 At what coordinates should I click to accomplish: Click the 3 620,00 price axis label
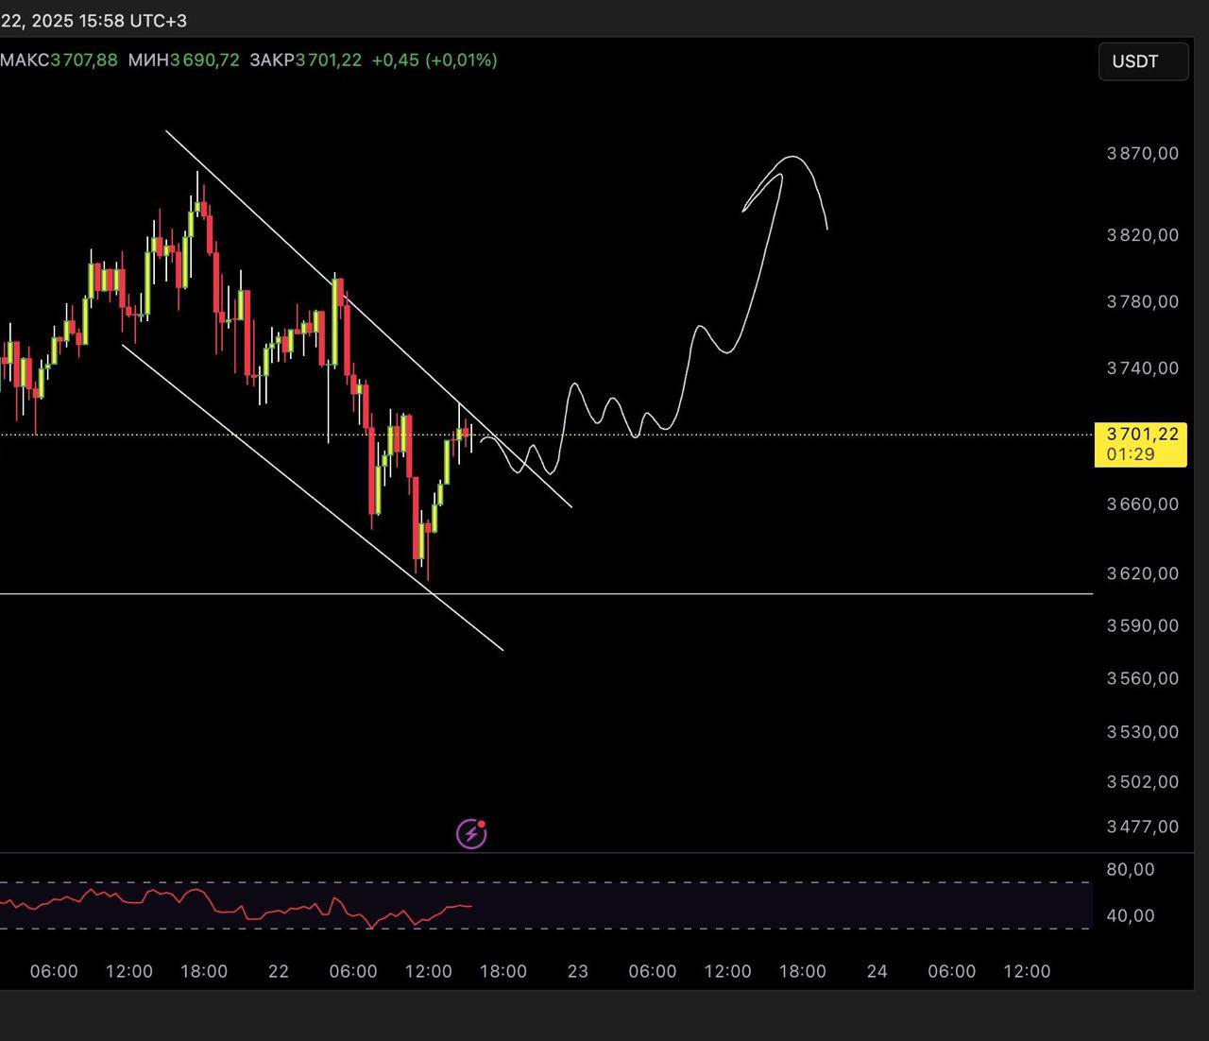tap(1143, 573)
